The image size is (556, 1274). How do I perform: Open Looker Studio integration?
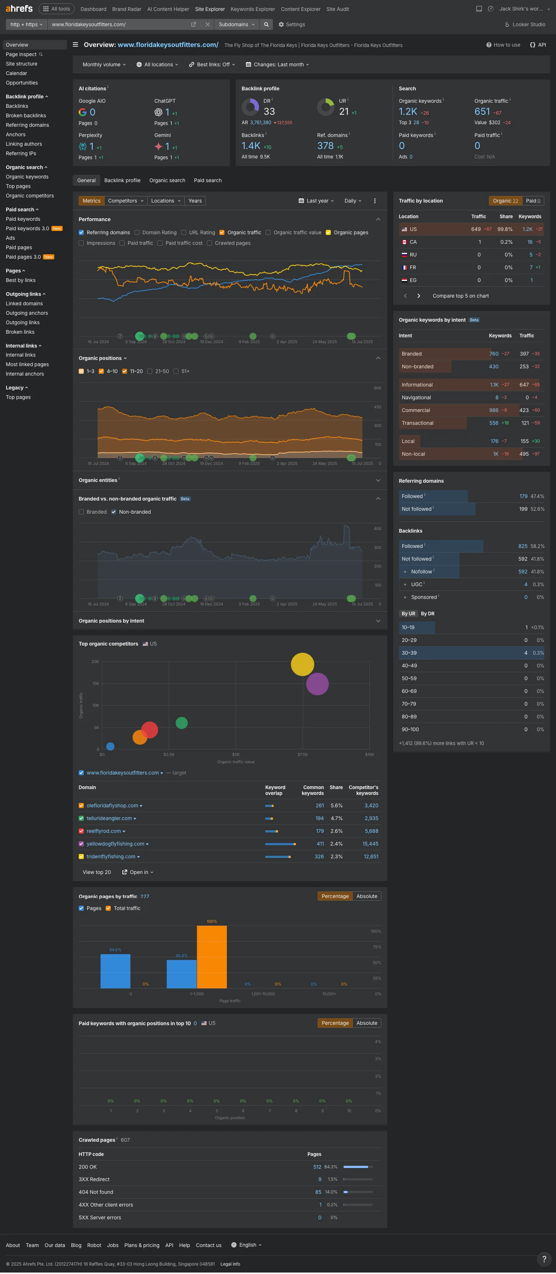click(525, 24)
